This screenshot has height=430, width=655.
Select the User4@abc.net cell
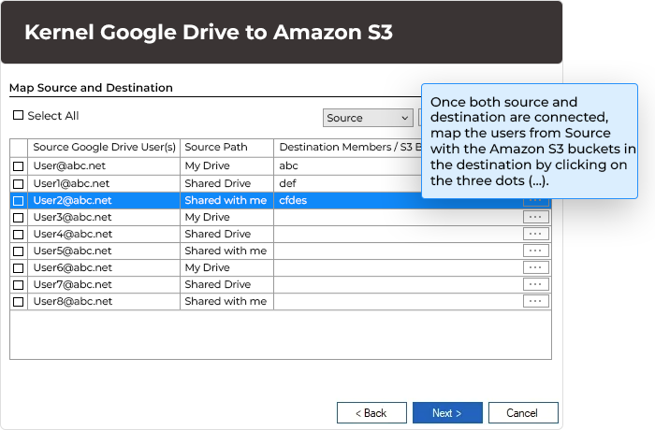104,235
